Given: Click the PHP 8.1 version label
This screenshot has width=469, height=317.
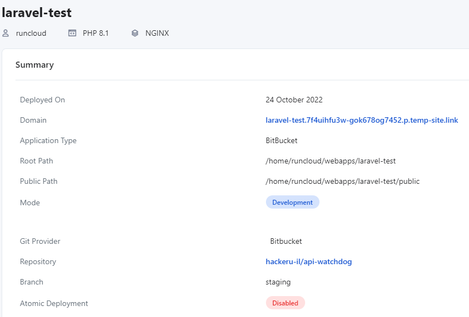Looking at the screenshot, I should click(x=95, y=33).
